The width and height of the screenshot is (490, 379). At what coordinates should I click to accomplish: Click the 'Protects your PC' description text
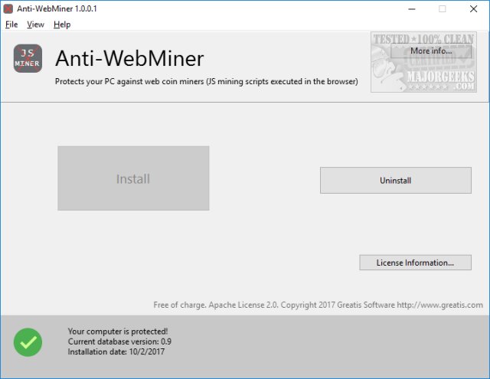[207, 82]
